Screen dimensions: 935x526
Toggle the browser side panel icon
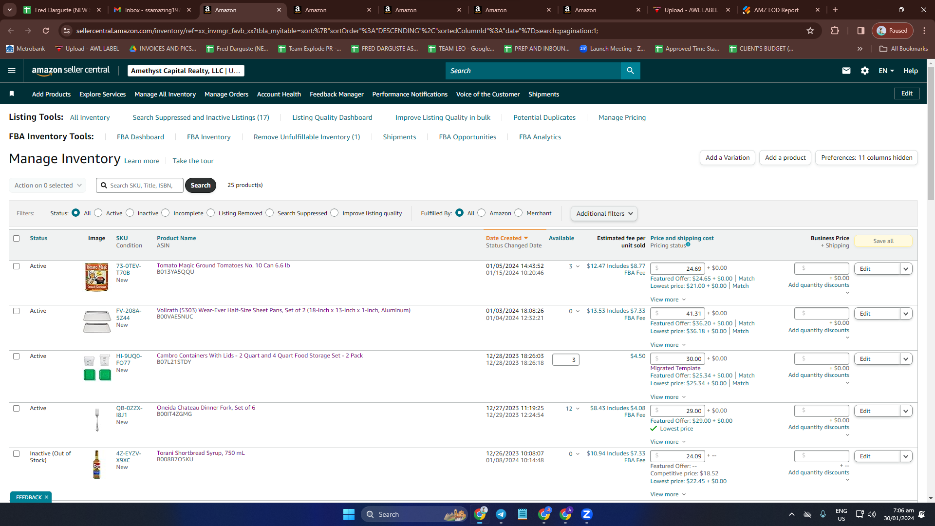point(860,31)
